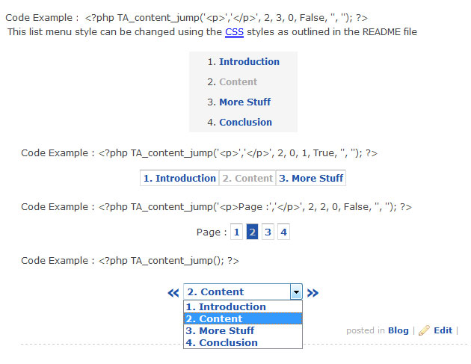Click the dropdown arrow of page selector

pyautogui.click(x=296, y=291)
